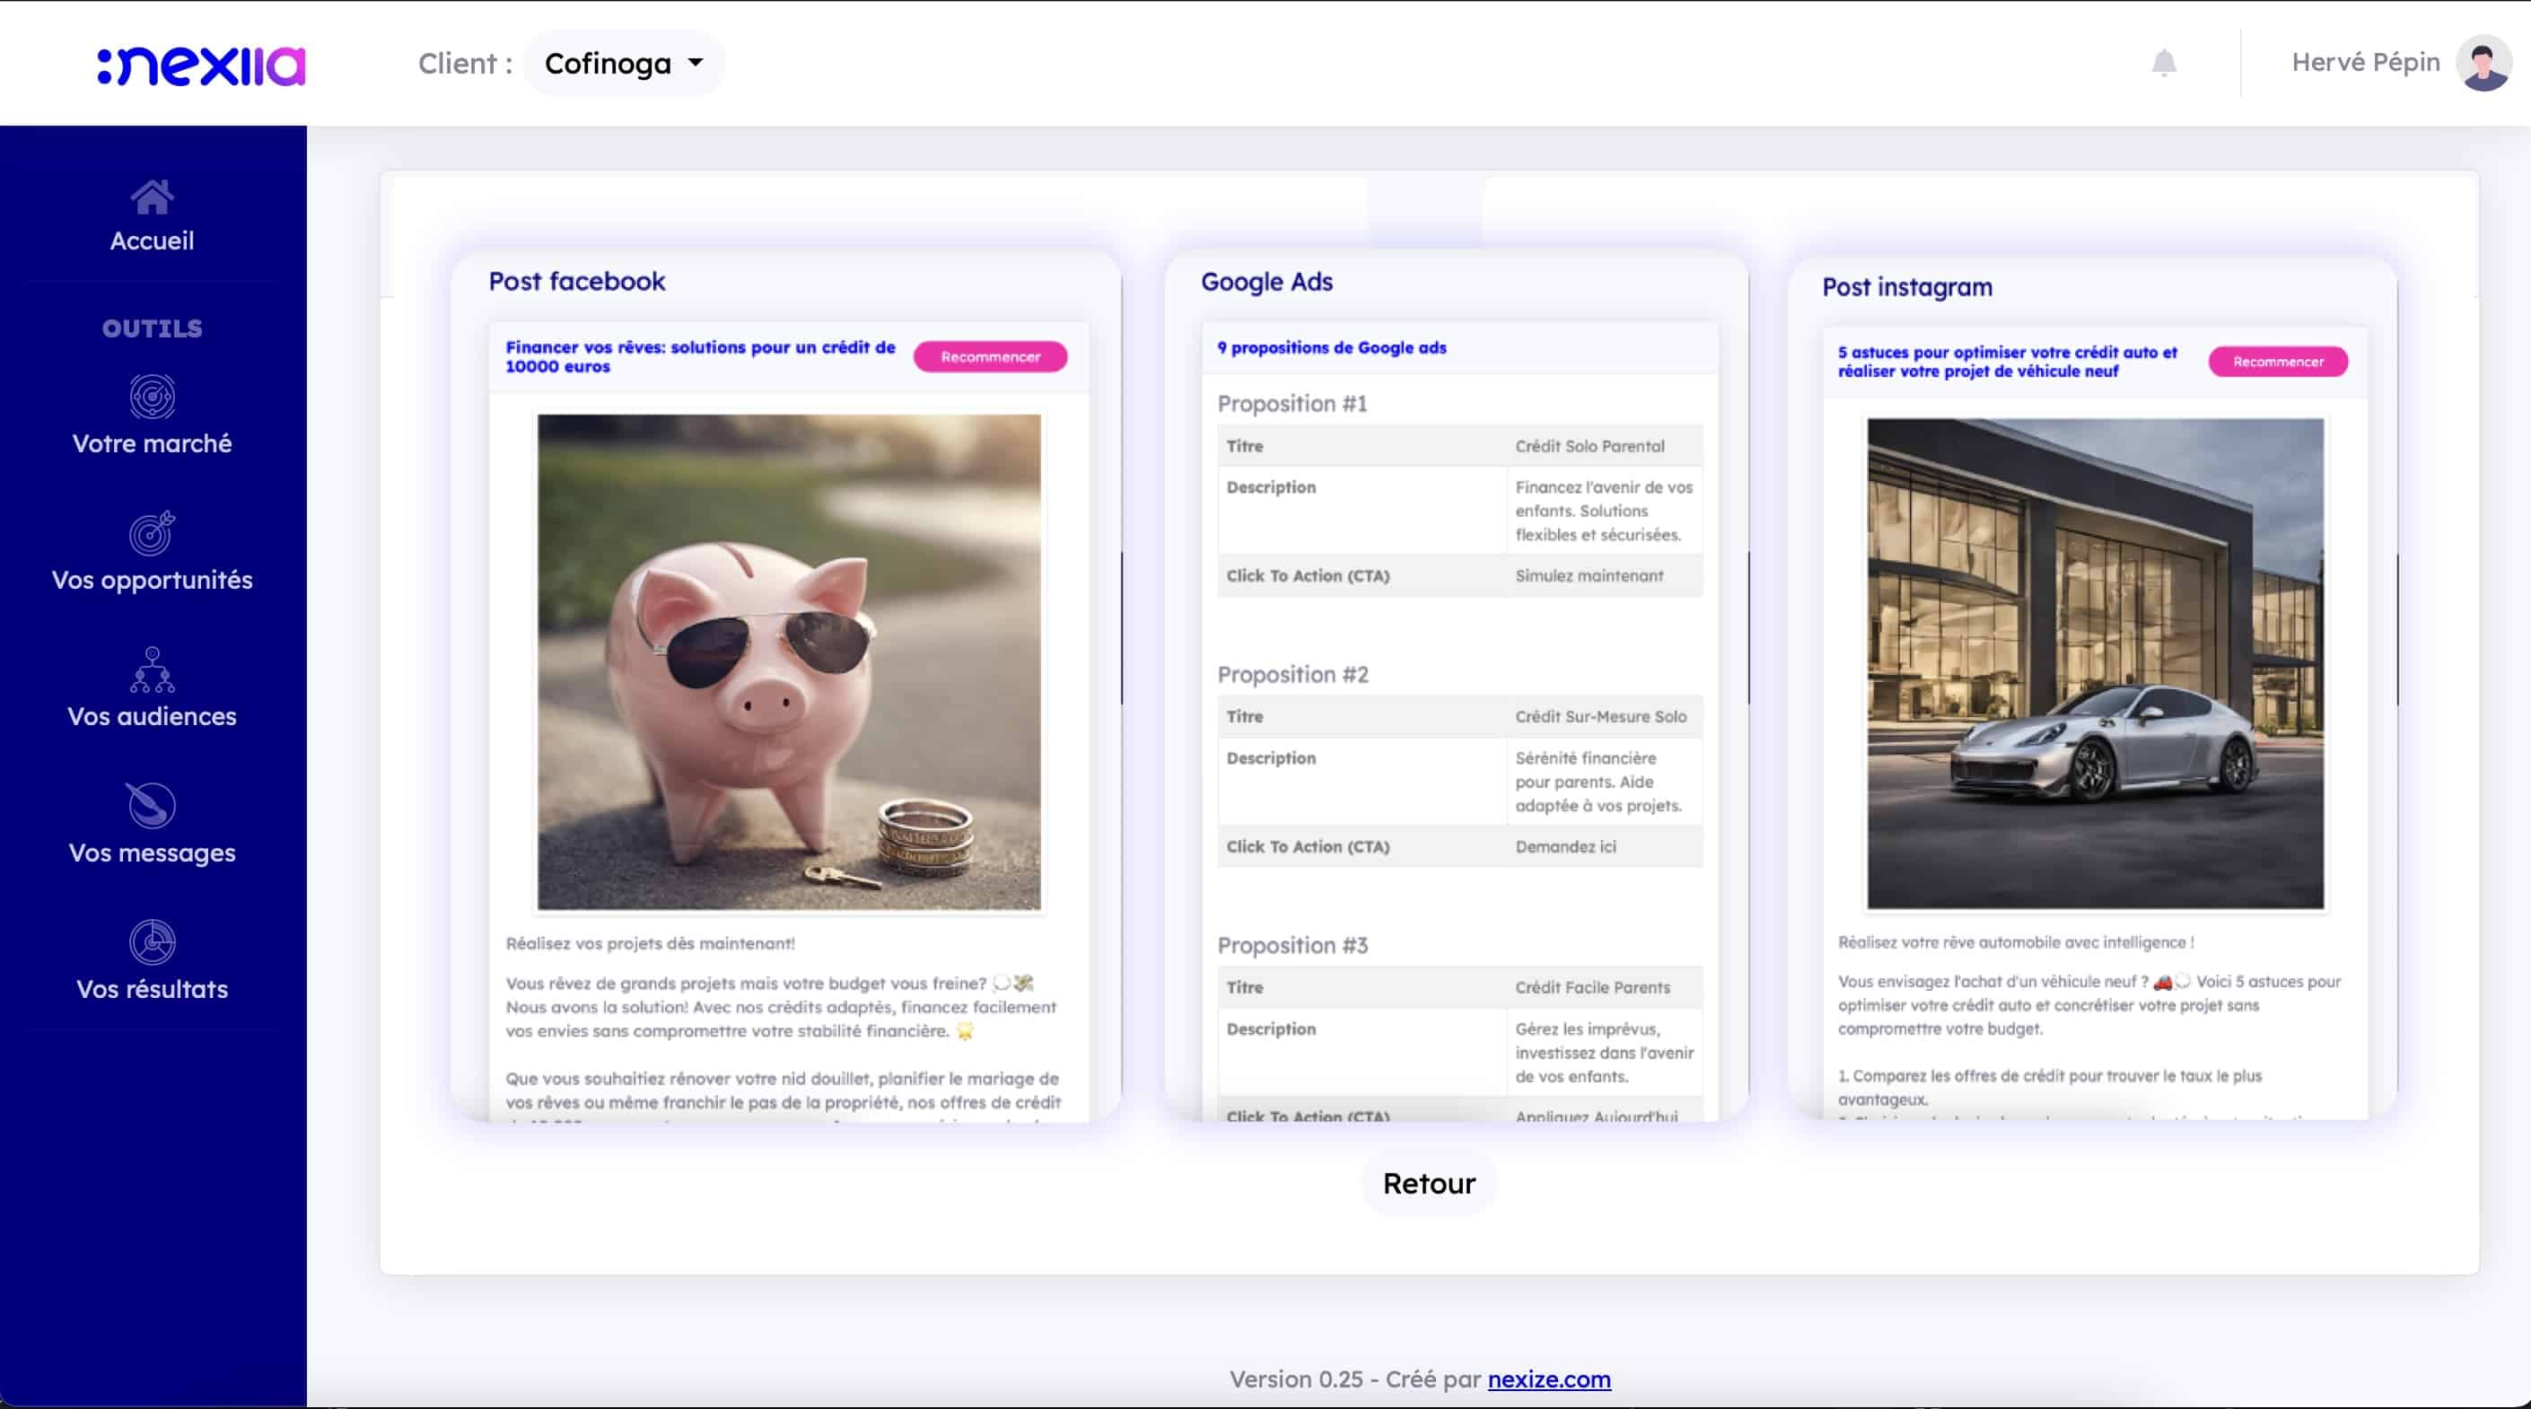Open the Vos audiences menu label
This screenshot has width=2531, height=1409.
tap(153, 716)
